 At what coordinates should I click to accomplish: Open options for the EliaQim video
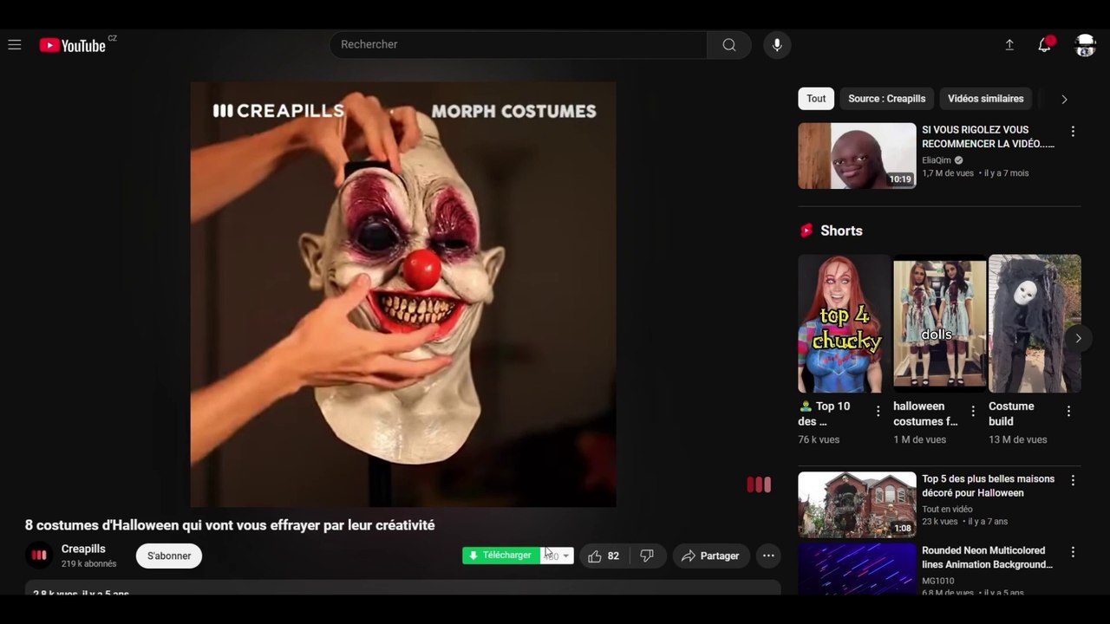[1073, 132]
